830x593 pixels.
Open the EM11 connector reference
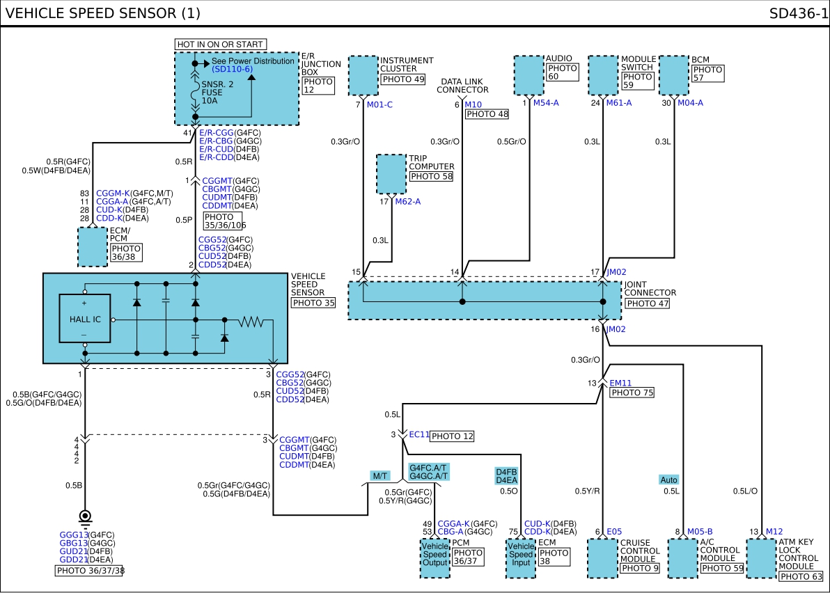coord(620,383)
